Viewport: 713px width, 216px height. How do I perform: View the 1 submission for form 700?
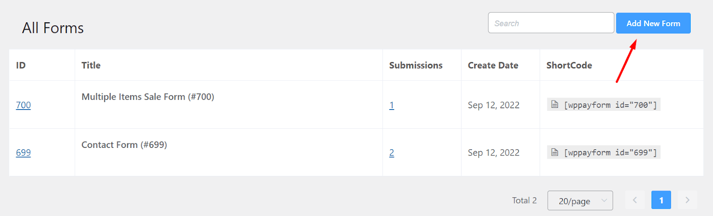point(392,106)
